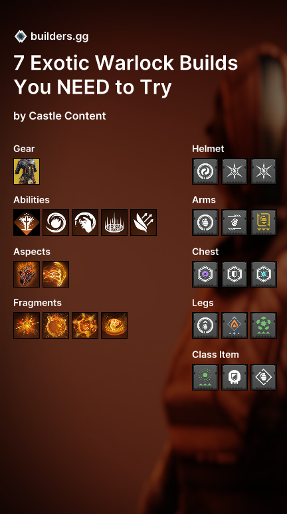
Task: Select the hand melee ability icon
Action: pyautogui.click(x=85, y=222)
